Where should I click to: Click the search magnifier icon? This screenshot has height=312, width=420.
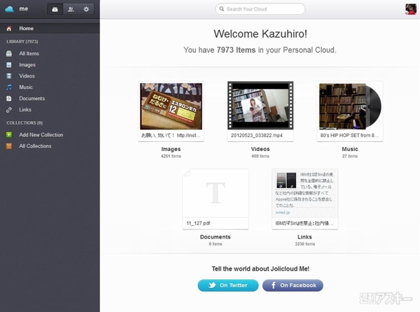pyautogui.click(x=222, y=9)
